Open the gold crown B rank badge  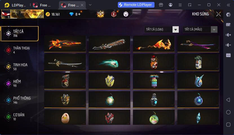tap(100, 14)
